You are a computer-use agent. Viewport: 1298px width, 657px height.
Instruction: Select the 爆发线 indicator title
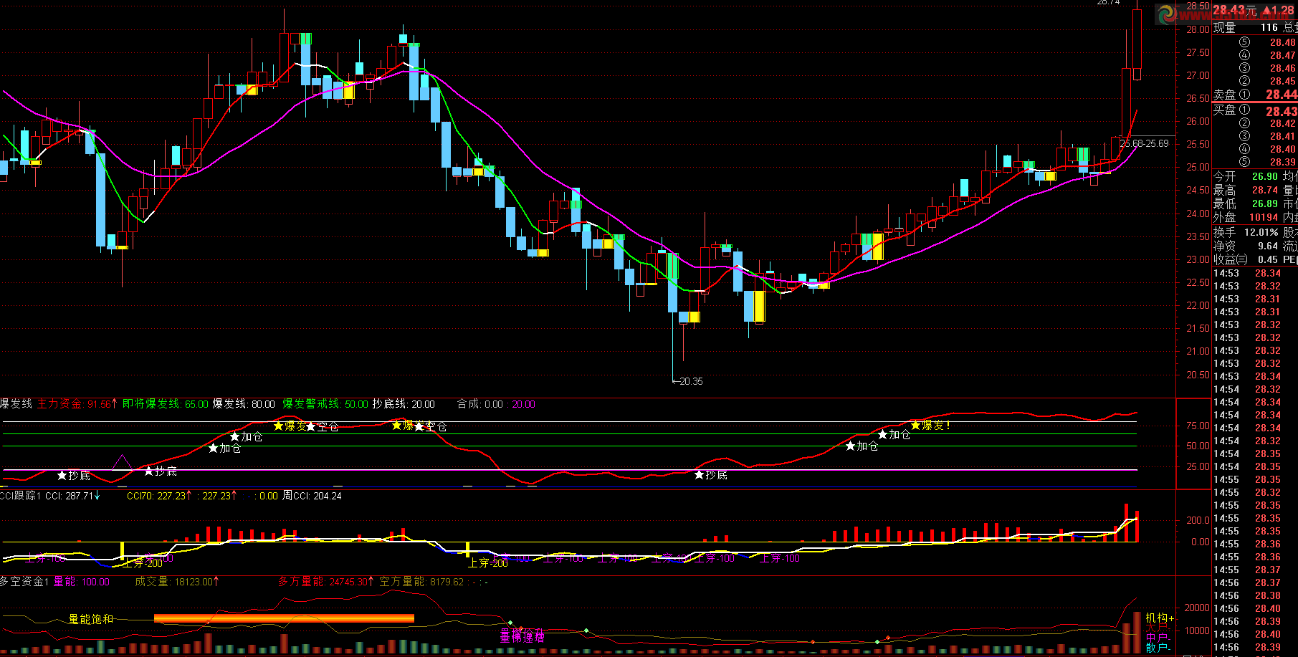point(16,404)
